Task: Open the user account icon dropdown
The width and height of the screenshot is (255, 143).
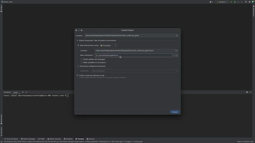Action: click(x=211, y=2)
